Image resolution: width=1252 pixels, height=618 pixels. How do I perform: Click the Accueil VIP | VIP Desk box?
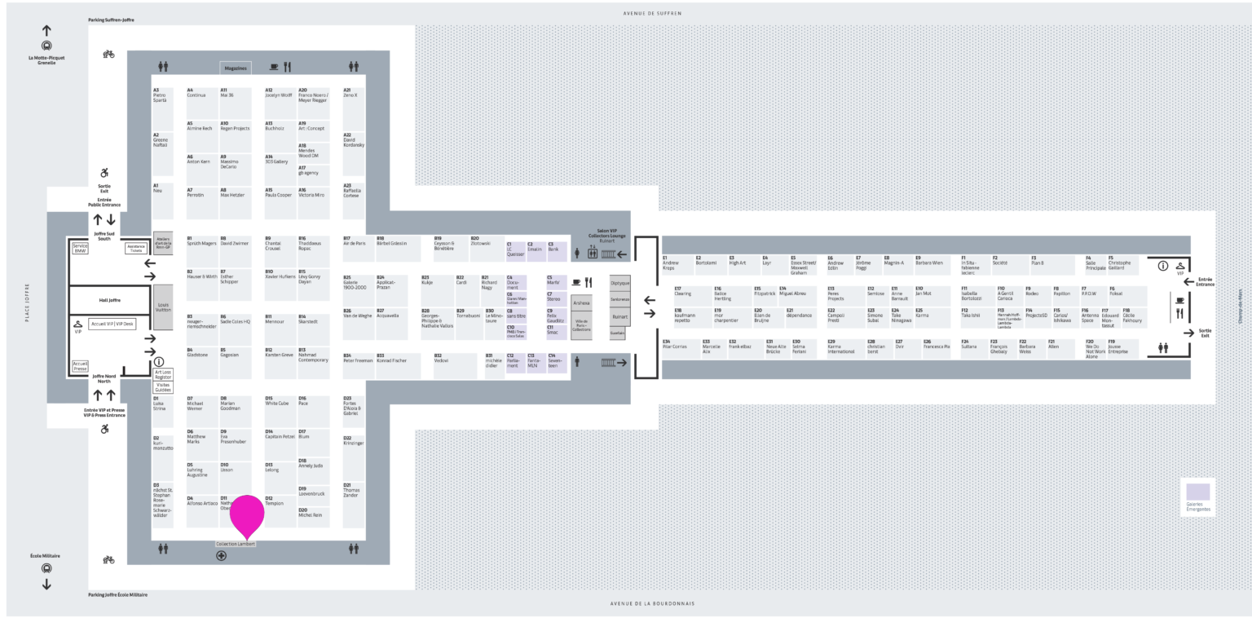[x=112, y=324]
